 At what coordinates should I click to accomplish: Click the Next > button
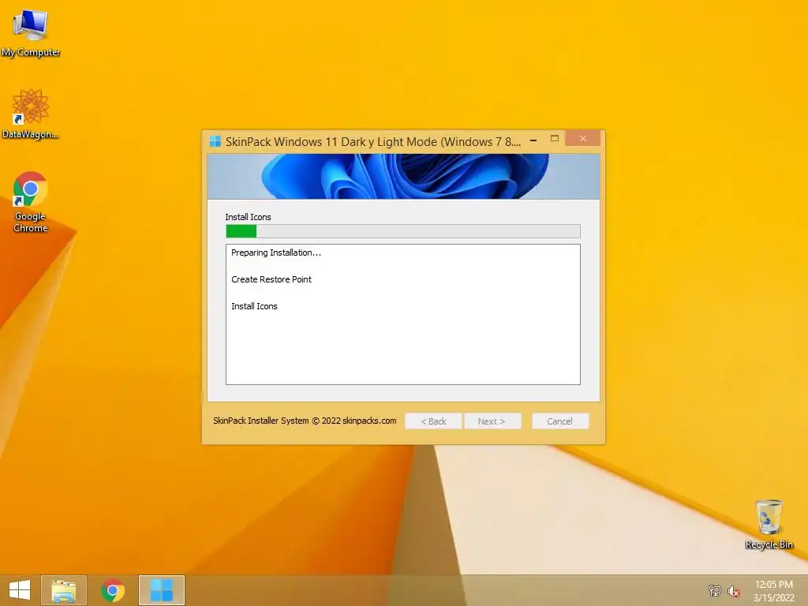coord(492,421)
